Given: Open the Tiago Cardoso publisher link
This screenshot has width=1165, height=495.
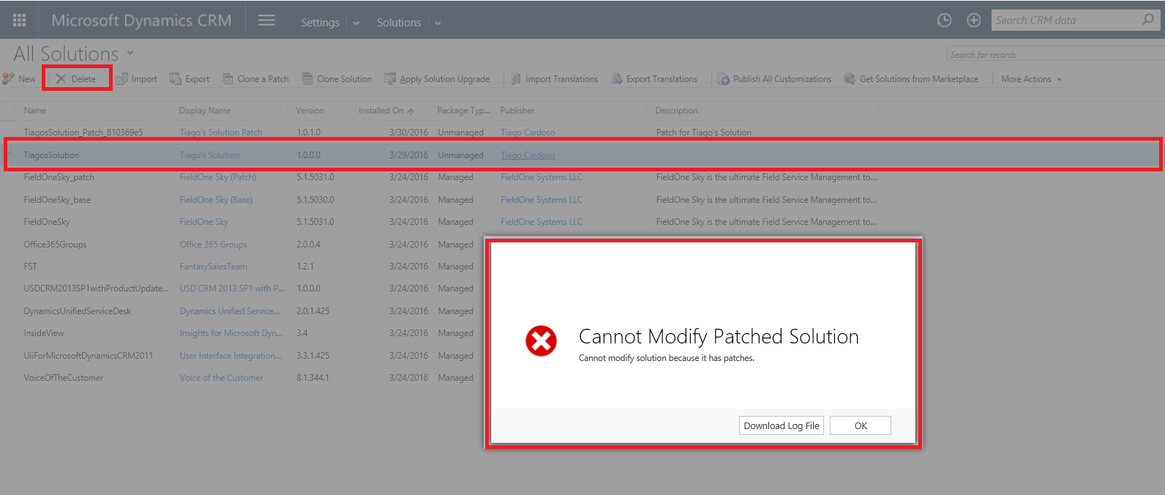Looking at the screenshot, I should 528,155.
